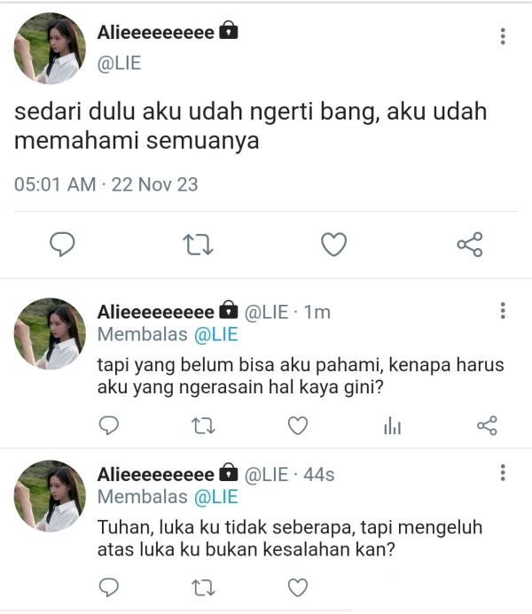The width and height of the screenshot is (532, 614).
Task: Open three-dot menu on the 44s reply
Action: pyautogui.click(x=503, y=472)
